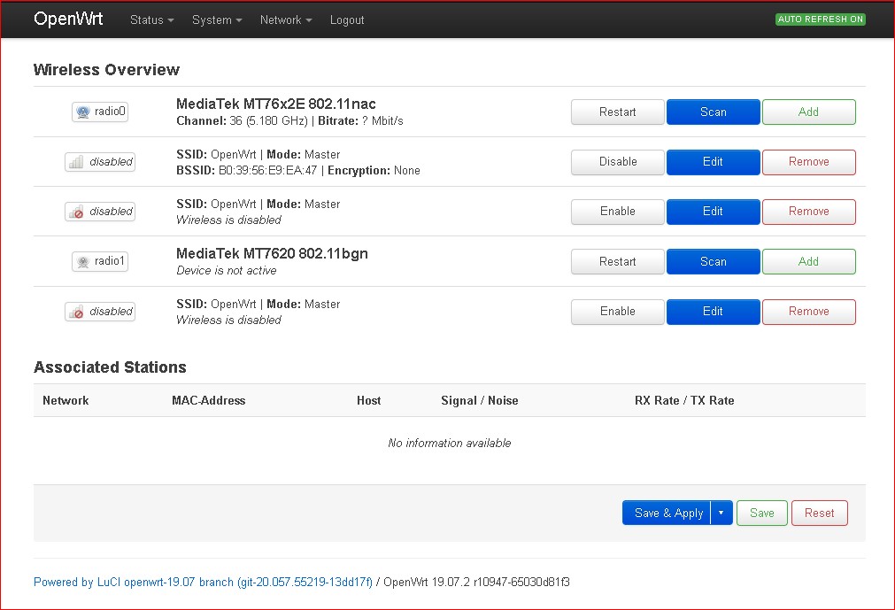This screenshot has width=895, height=610.
Task: Click the radio1 device badge icon
Action: [x=100, y=261]
